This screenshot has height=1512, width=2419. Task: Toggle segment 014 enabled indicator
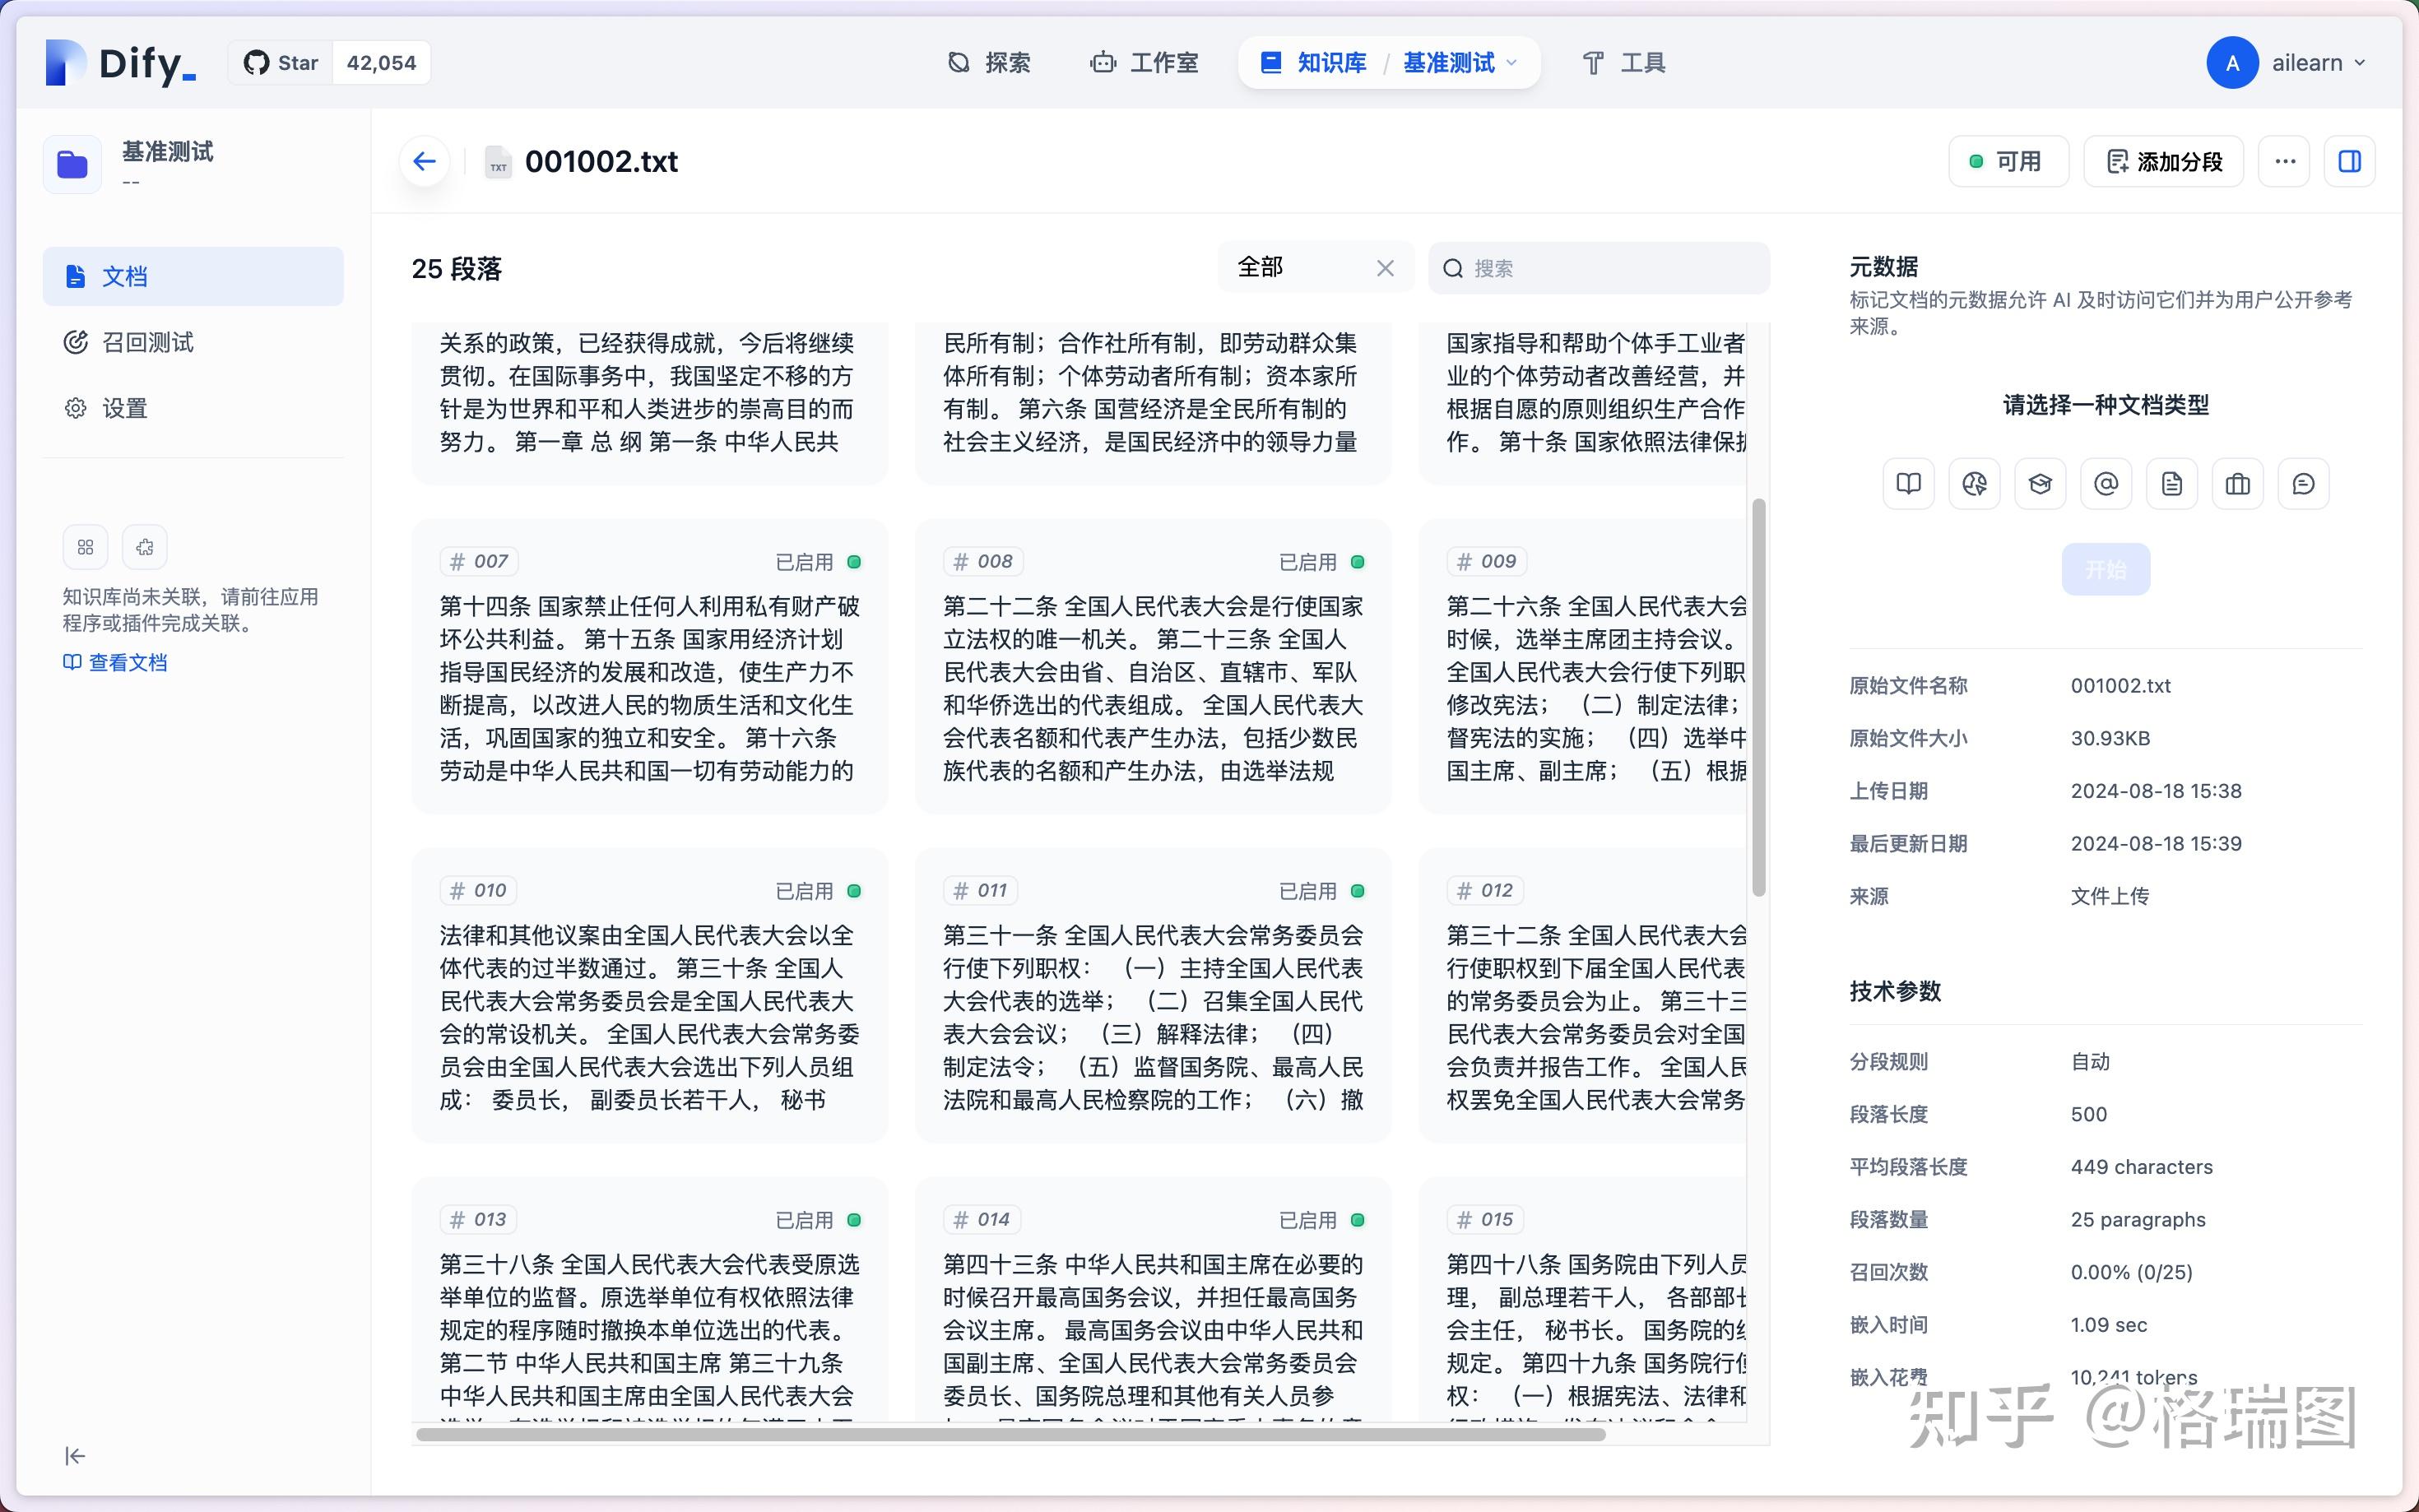coord(1358,1218)
